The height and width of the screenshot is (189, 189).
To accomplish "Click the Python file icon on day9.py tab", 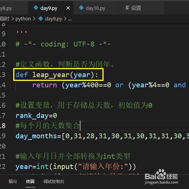I will (36, 8).
